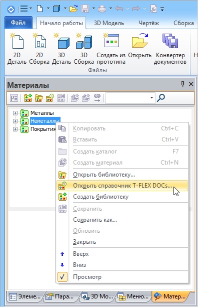The height and width of the screenshot is (307, 198).
Task: Choose Создать библиотеку from context menu
Action: click(122, 196)
